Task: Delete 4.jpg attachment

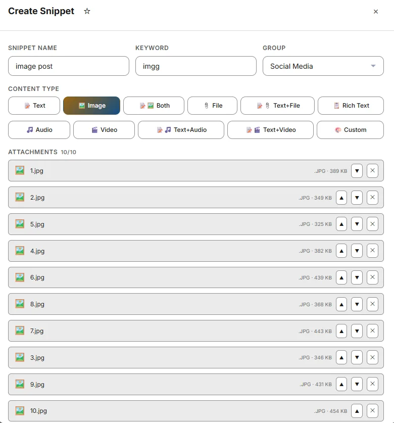Action: click(372, 251)
